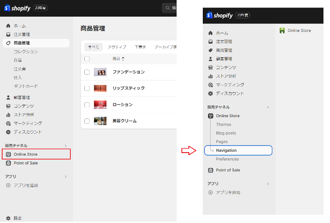Switch to アーカイブ済 tab

(x=165, y=47)
